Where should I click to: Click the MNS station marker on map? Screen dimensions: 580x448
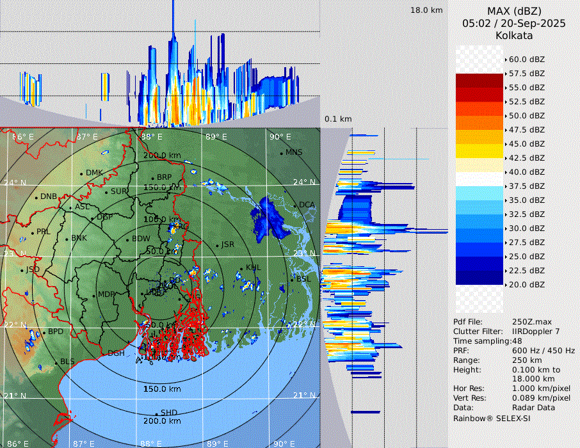pos(281,152)
